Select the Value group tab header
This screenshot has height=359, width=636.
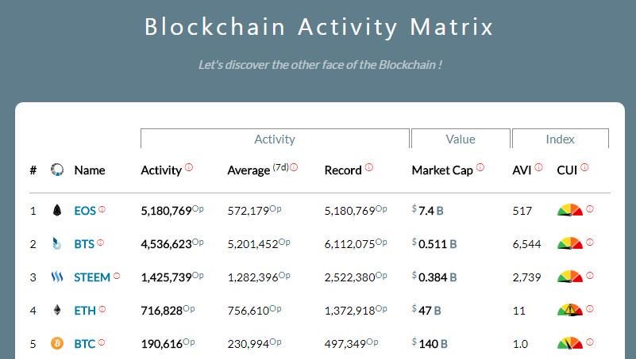coord(461,139)
